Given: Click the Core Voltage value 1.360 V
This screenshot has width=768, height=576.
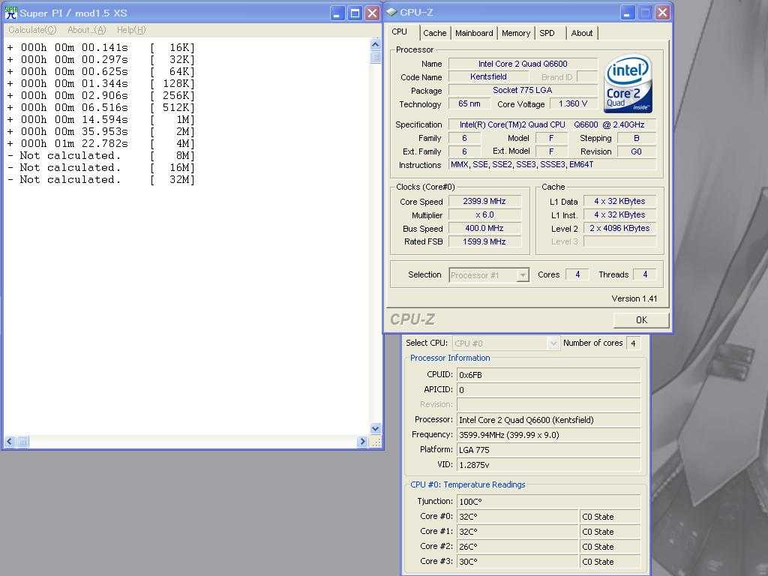Looking at the screenshot, I should [573, 103].
